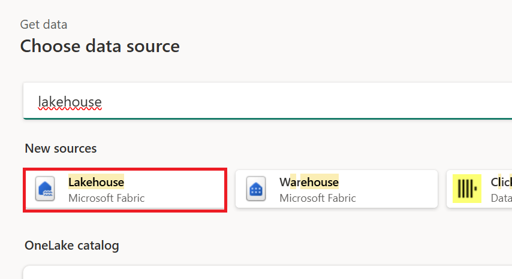Click the Get data label
Screen dimensions: 512x279
(x=44, y=25)
